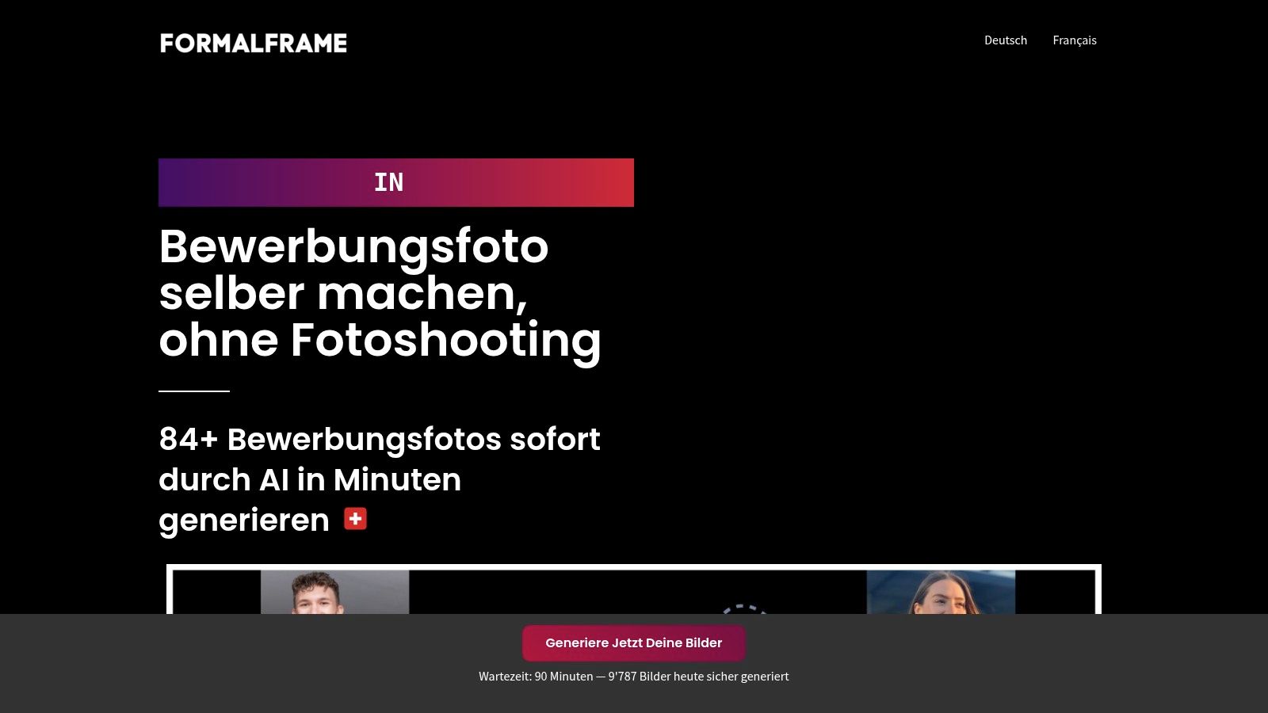Click the FORMALFRAME logo
The height and width of the screenshot is (713, 1268).
[x=253, y=43]
